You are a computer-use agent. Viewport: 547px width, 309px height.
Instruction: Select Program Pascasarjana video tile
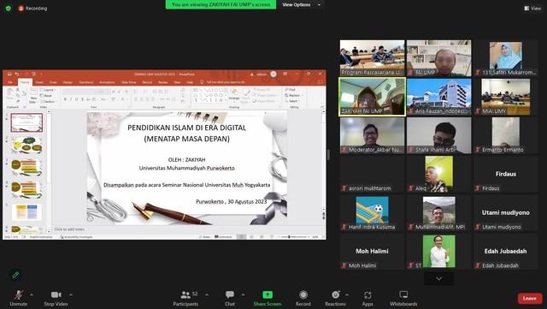coord(373,58)
